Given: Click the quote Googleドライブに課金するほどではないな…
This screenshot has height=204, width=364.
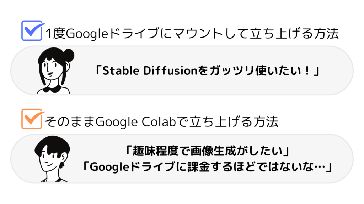Looking at the screenshot, I should [207, 166].
